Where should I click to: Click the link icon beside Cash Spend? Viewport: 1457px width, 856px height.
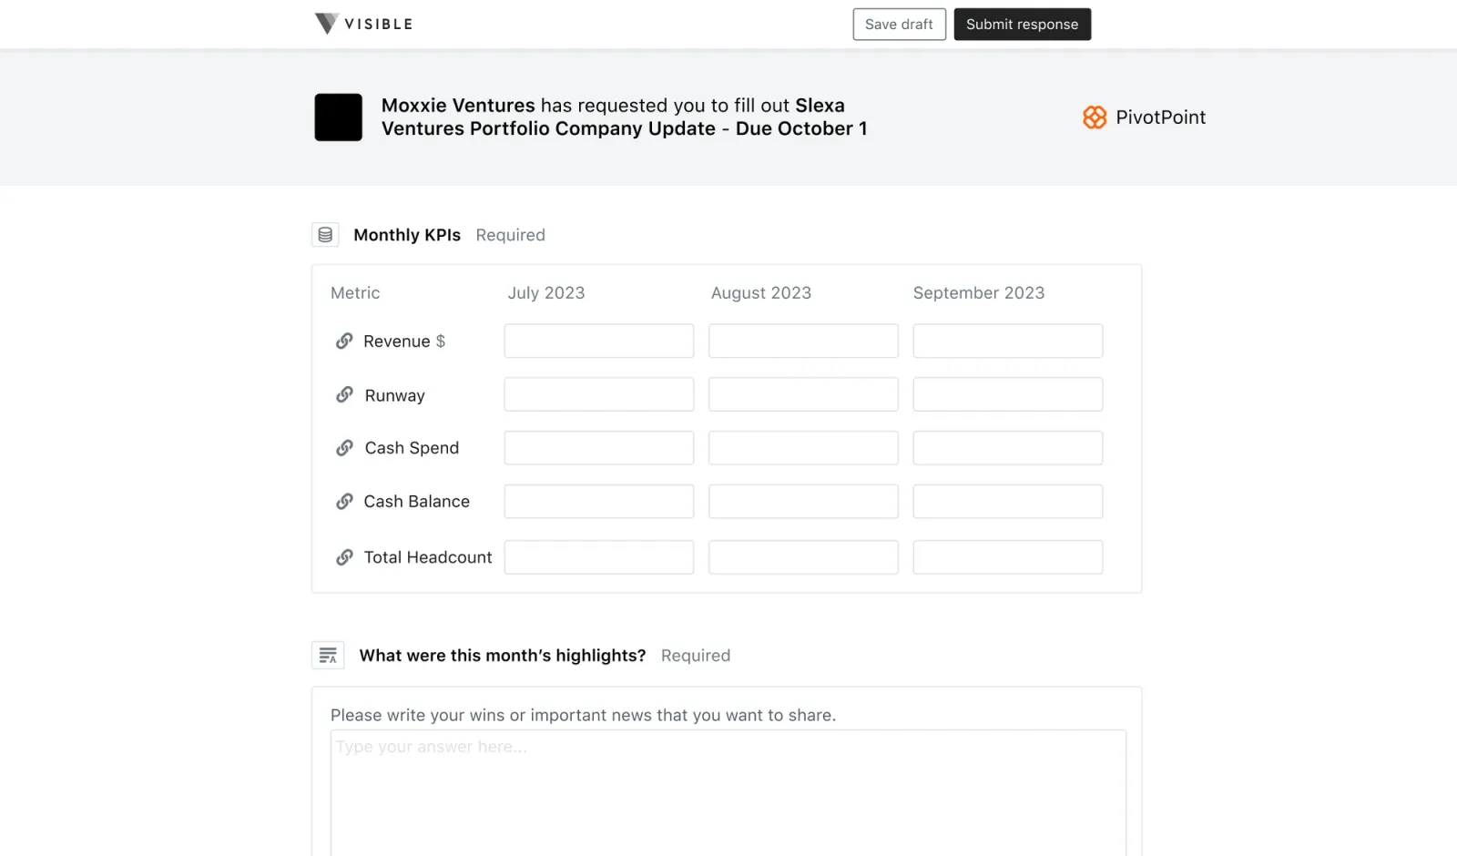tap(343, 447)
